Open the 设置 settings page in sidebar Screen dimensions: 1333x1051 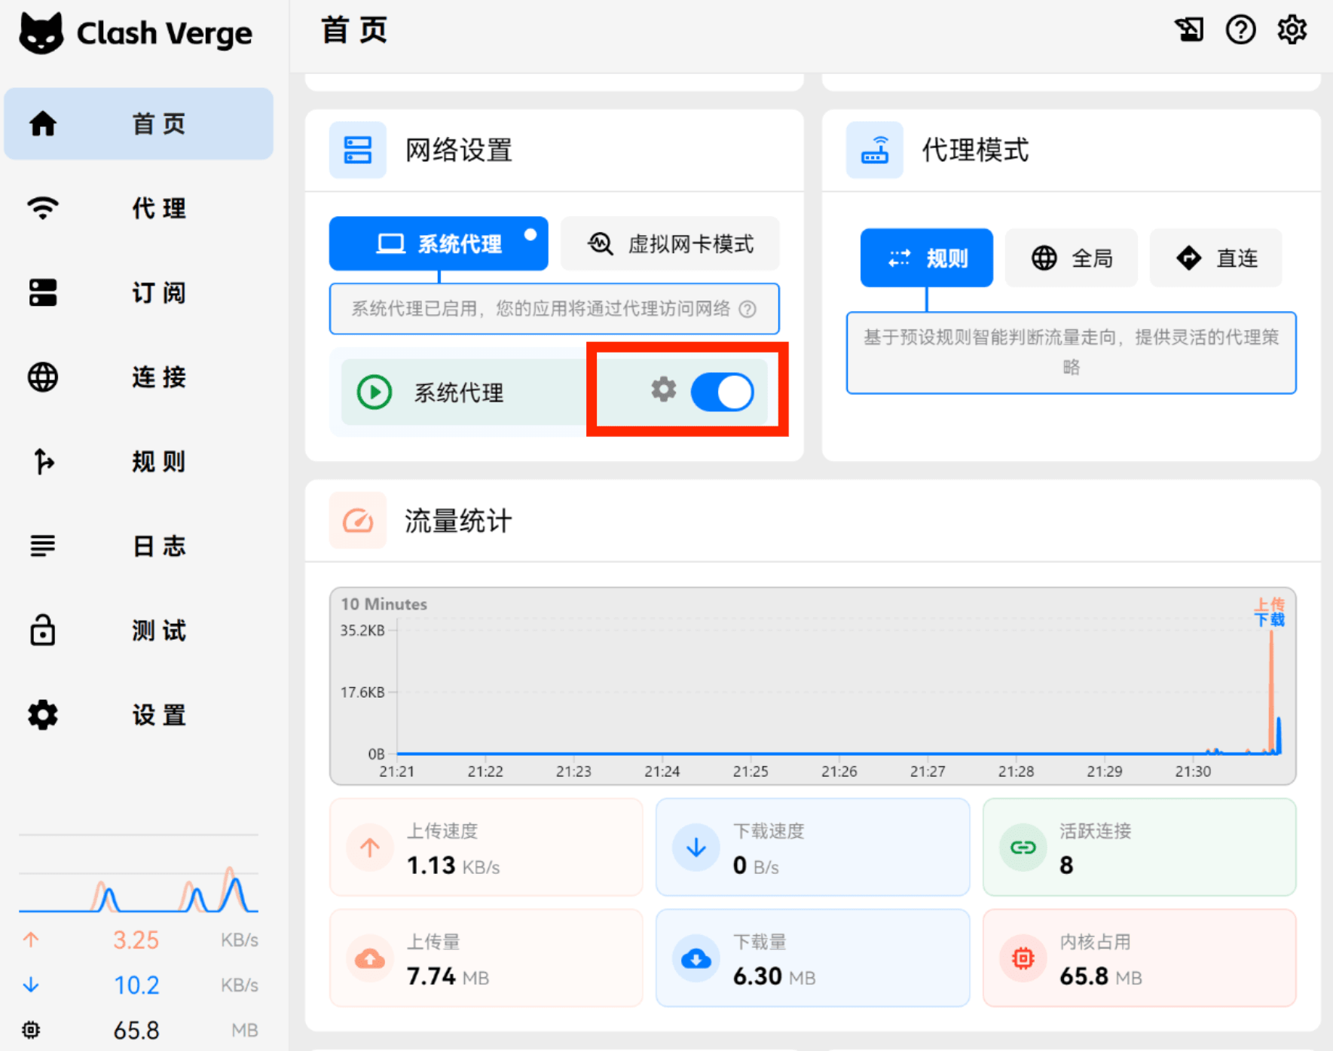[139, 714]
